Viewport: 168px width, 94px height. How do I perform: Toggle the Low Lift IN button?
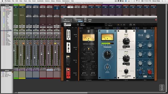[126, 53]
